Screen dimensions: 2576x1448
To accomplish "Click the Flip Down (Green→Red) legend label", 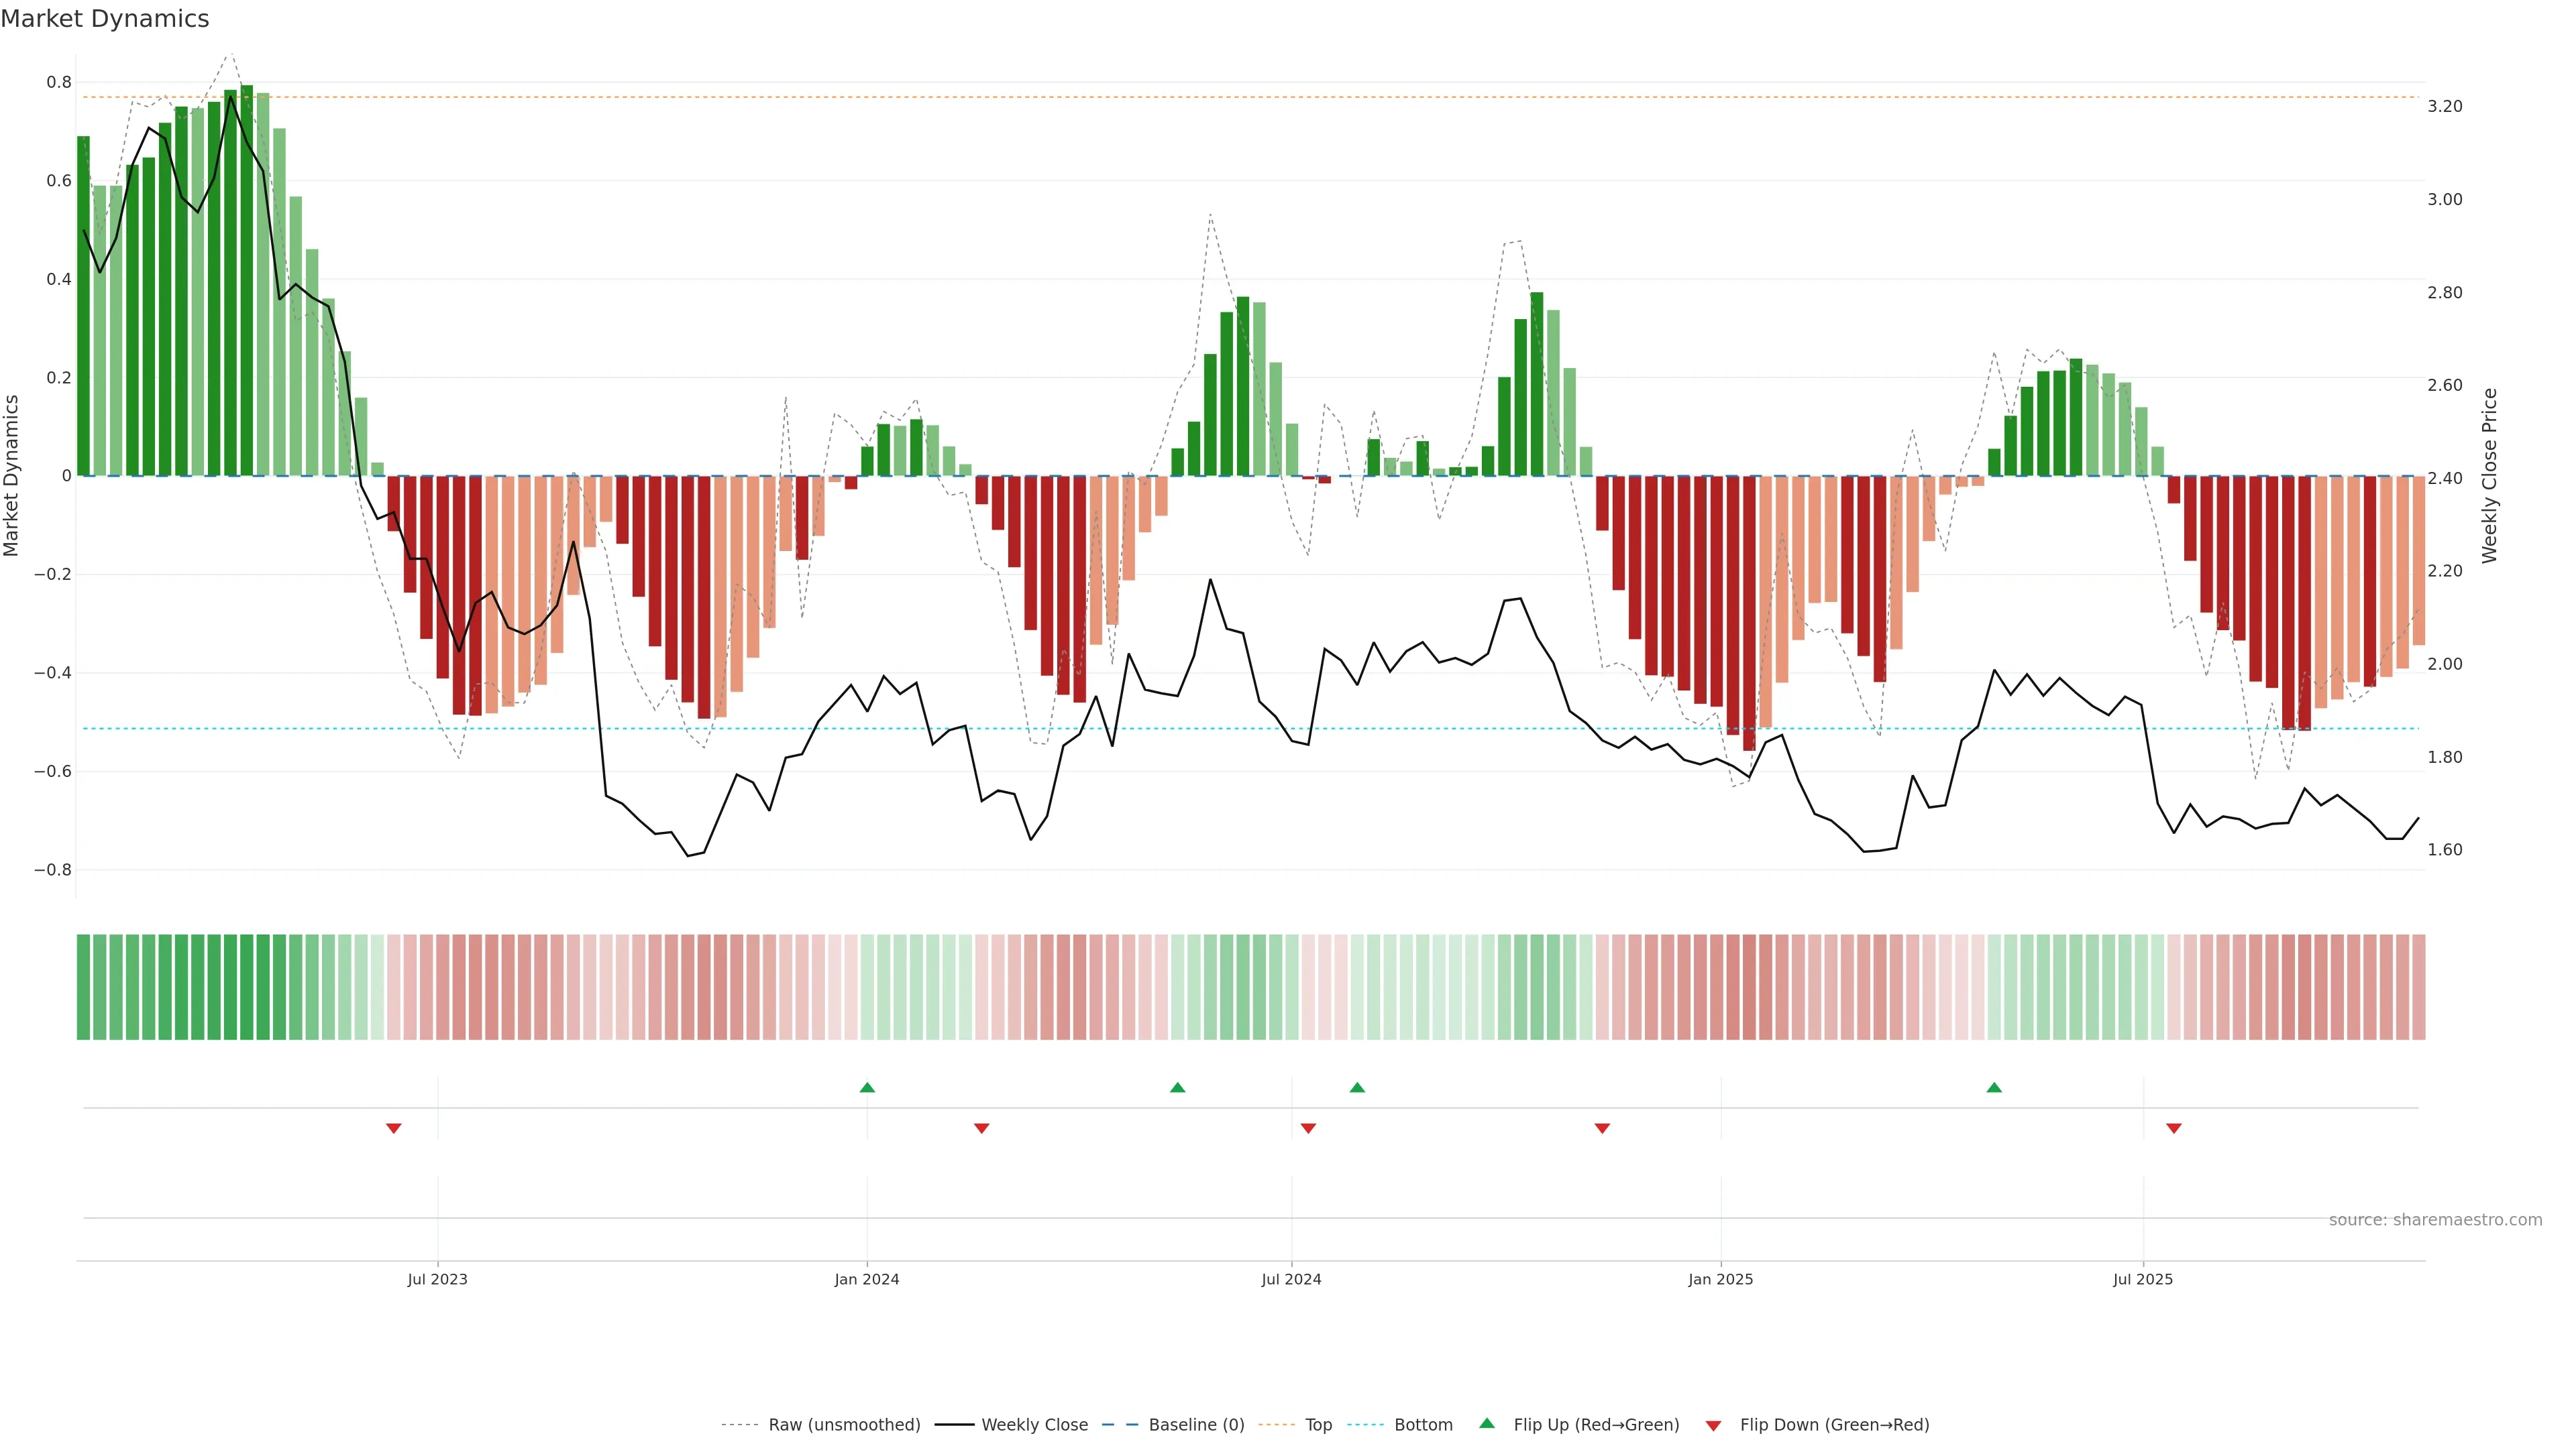I will [1834, 1425].
